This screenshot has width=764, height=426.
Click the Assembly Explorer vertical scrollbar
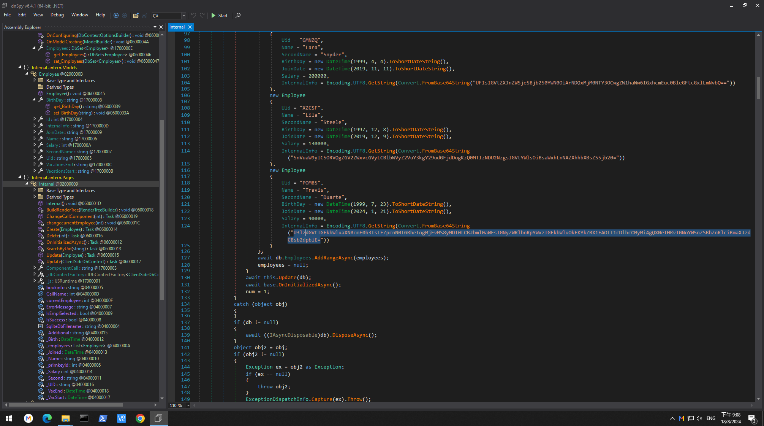coord(162,209)
